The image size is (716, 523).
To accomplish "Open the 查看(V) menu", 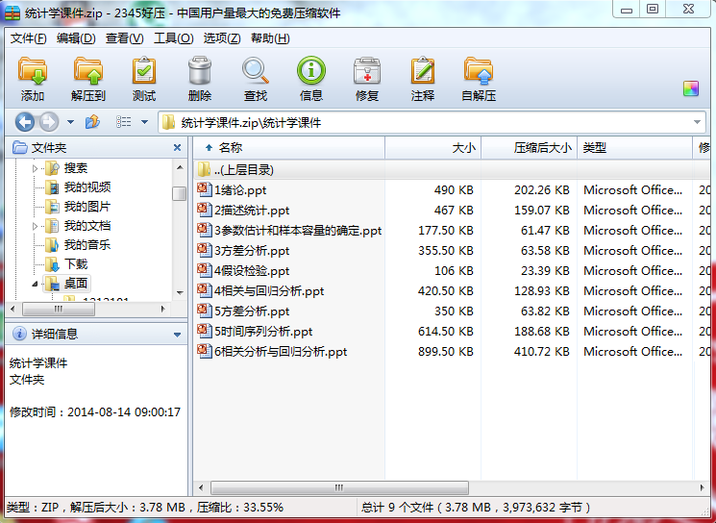I will [125, 38].
